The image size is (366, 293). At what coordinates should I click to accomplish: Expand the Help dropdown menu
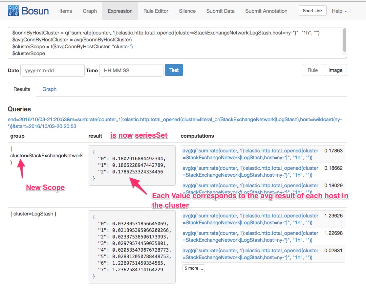coord(339,11)
